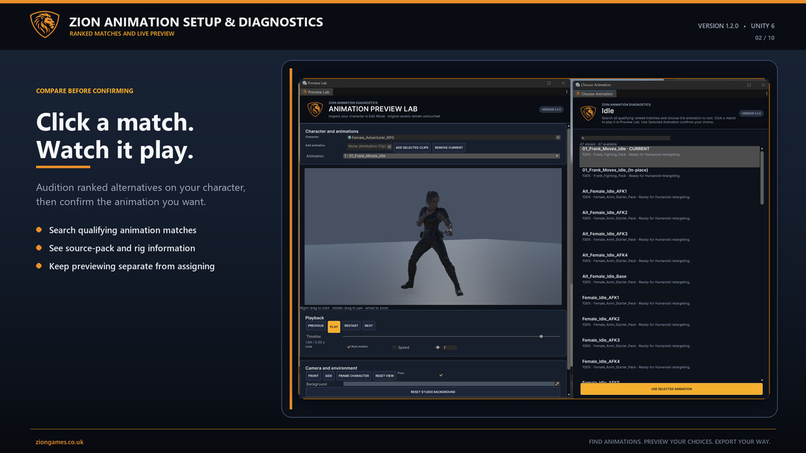The width and height of the screenshot is (806, 453).
Task: Click Version 1.2.0 badge in Choose Animation
Action: click(x=751, y=113)
